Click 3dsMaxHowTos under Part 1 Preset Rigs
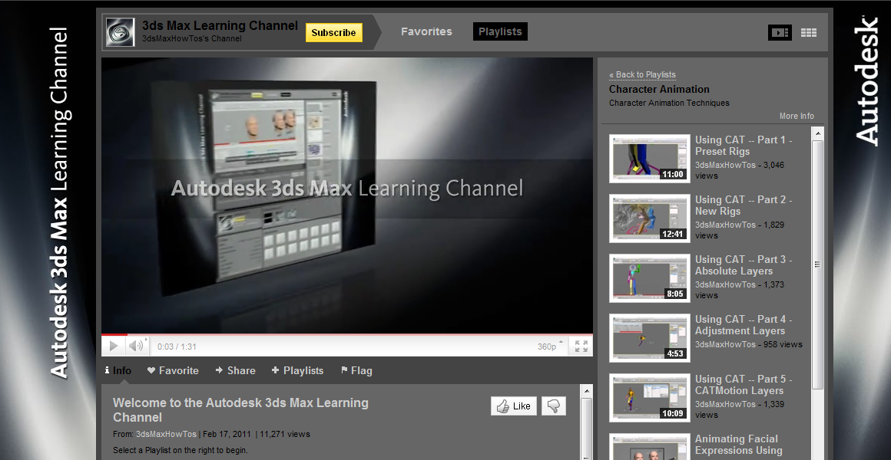Image resolution: width=891 pixels, height=460 pixels. click(725, 165)
